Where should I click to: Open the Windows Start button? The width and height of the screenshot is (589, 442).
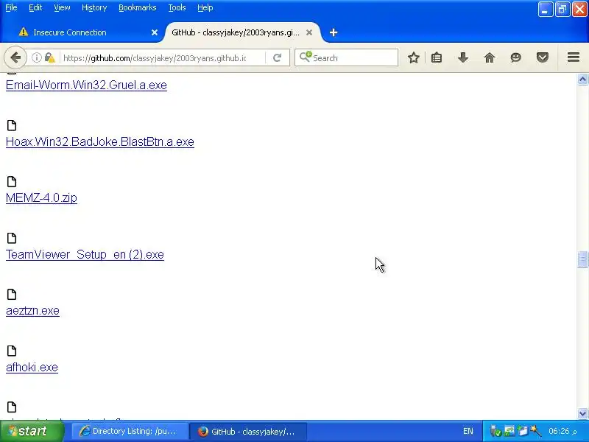[32, 431]
